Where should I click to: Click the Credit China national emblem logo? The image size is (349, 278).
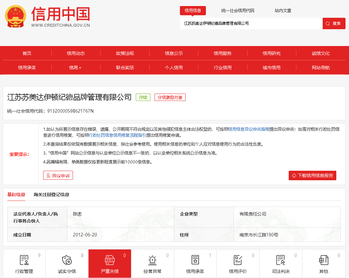15,16
